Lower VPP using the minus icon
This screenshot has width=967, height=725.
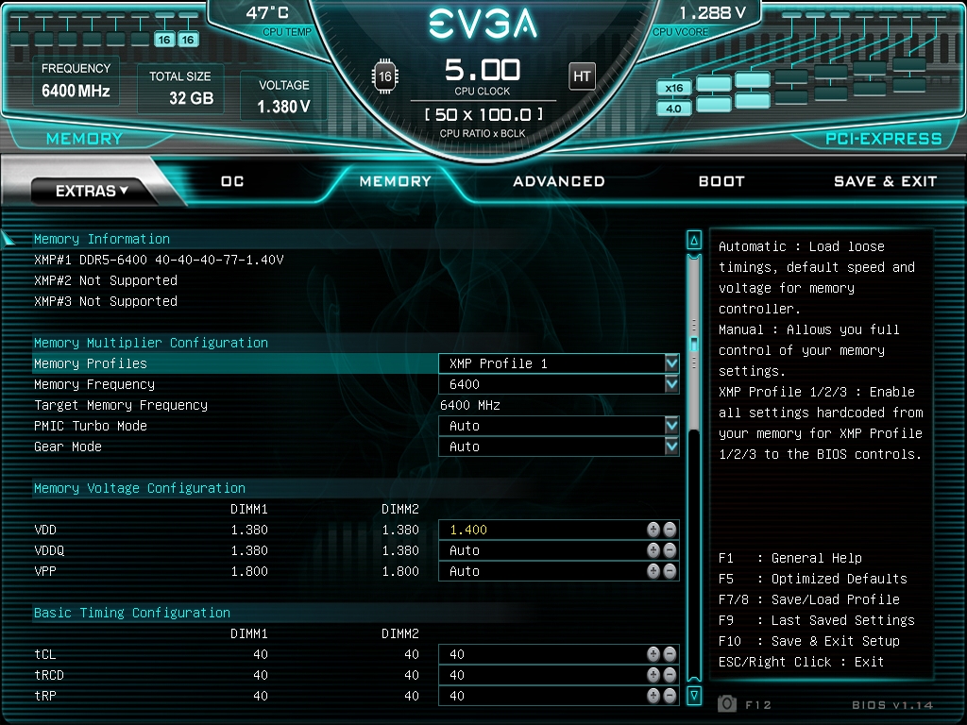[670, 571]
